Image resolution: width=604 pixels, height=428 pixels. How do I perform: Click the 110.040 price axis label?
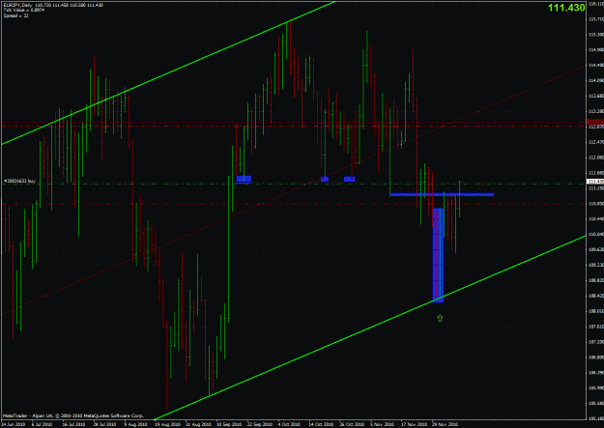596,234
